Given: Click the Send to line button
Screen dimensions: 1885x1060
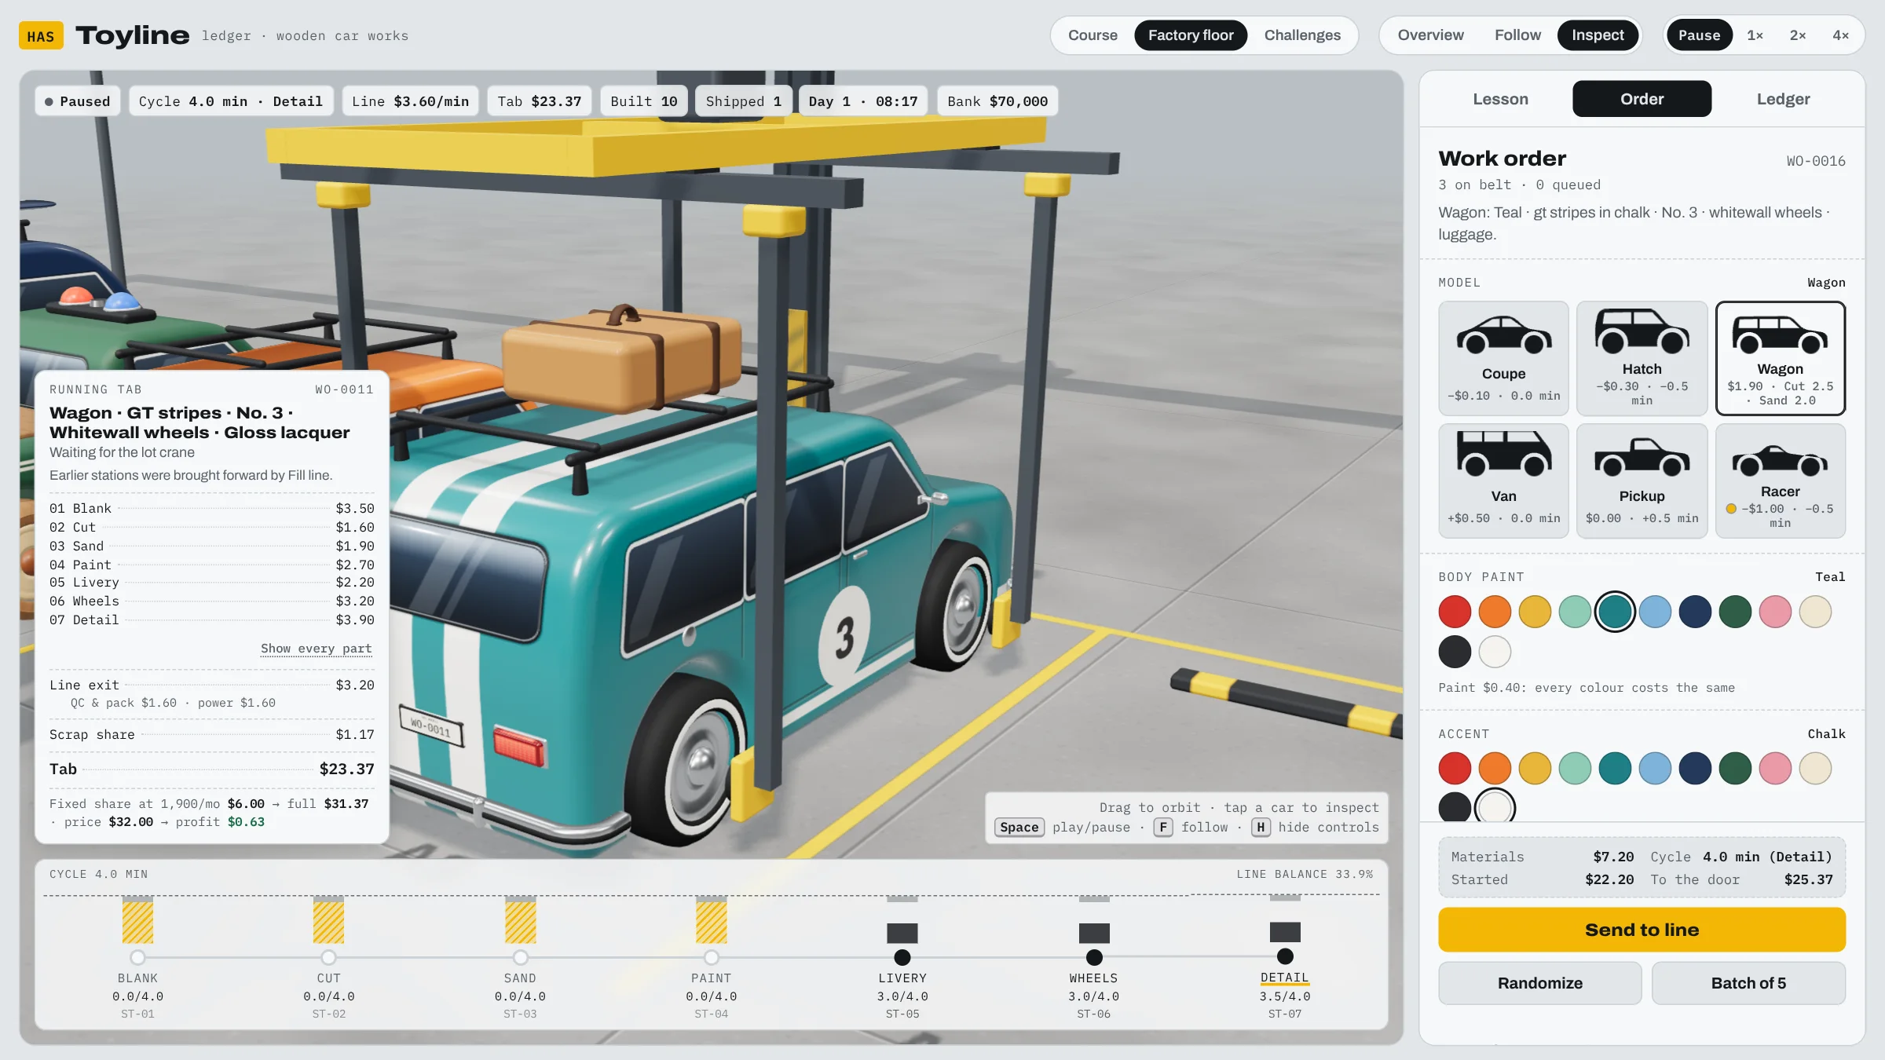Looking at the screenshot, I should coord(1642,930).
